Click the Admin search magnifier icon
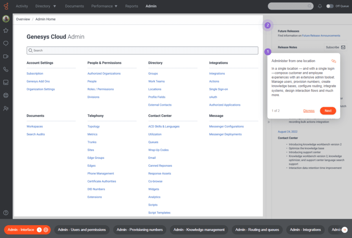Screen dimensions: 352x238 31,50
